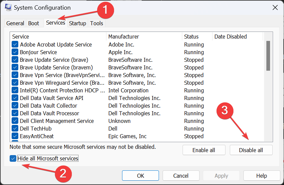Toggle Dell Data Vault Processor checkbox
This screenshot has width=284, height=185.
click(x=15, y=113)
